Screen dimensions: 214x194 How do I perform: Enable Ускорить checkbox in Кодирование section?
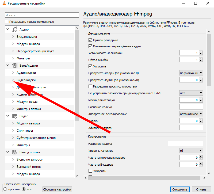[x=90, y=171]
